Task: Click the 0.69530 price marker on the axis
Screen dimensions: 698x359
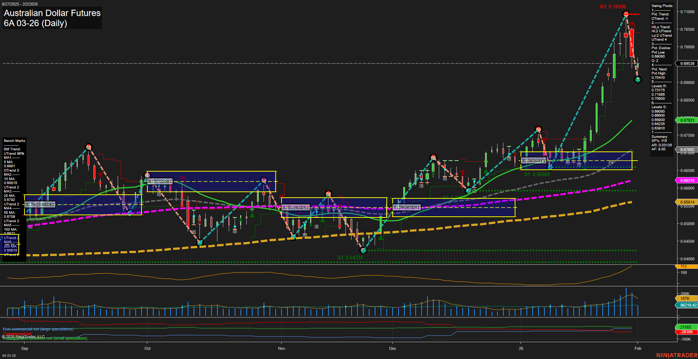Action: pos(688,63)
